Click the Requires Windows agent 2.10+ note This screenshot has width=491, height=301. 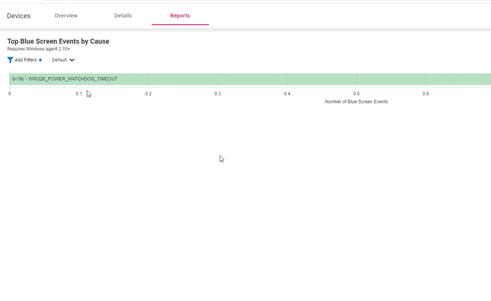[x=38, y=49]
